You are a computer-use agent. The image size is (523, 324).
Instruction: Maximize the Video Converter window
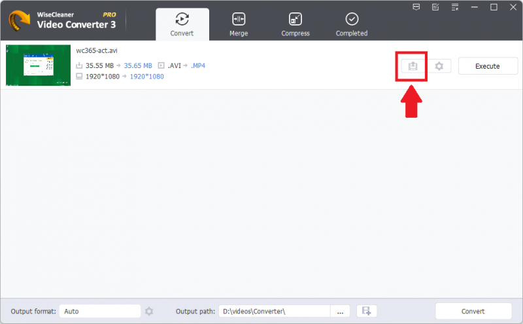494,7
